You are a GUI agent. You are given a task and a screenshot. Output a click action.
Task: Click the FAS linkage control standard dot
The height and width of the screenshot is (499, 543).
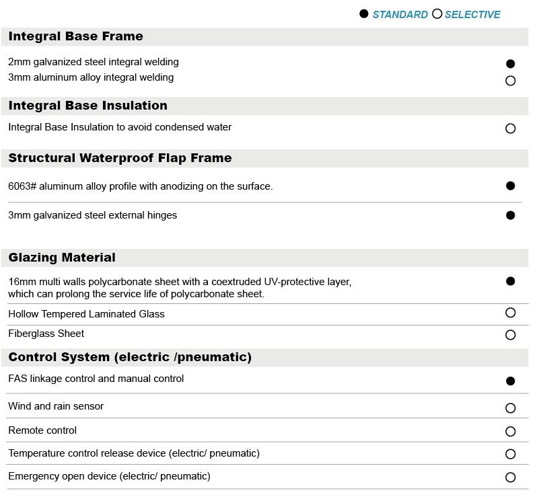(x=510, y=381)
